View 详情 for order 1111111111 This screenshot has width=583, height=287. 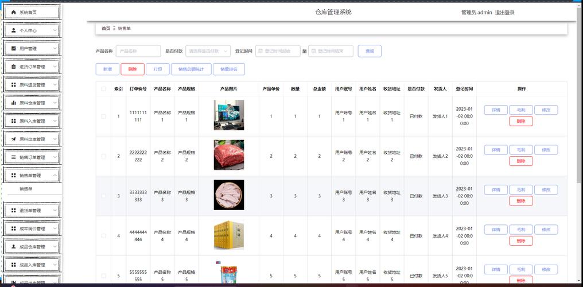click(496, 110)
